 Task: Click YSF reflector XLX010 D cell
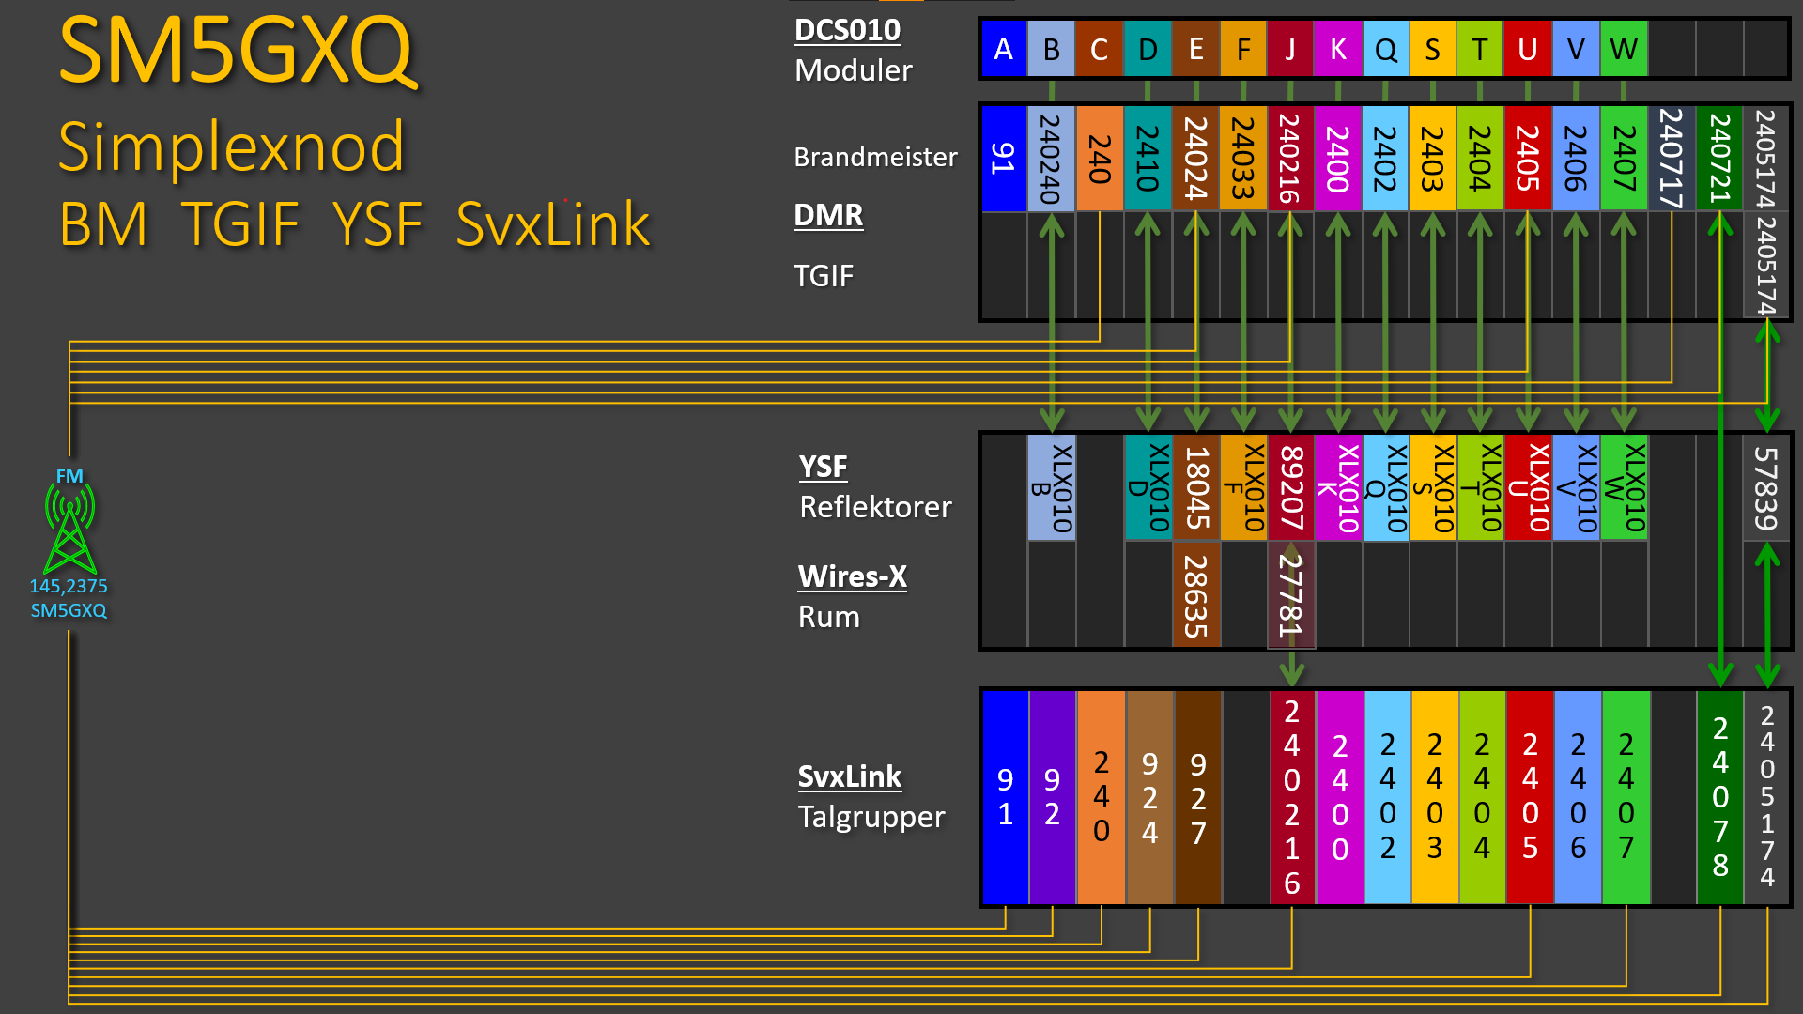tap(1148, 487)
